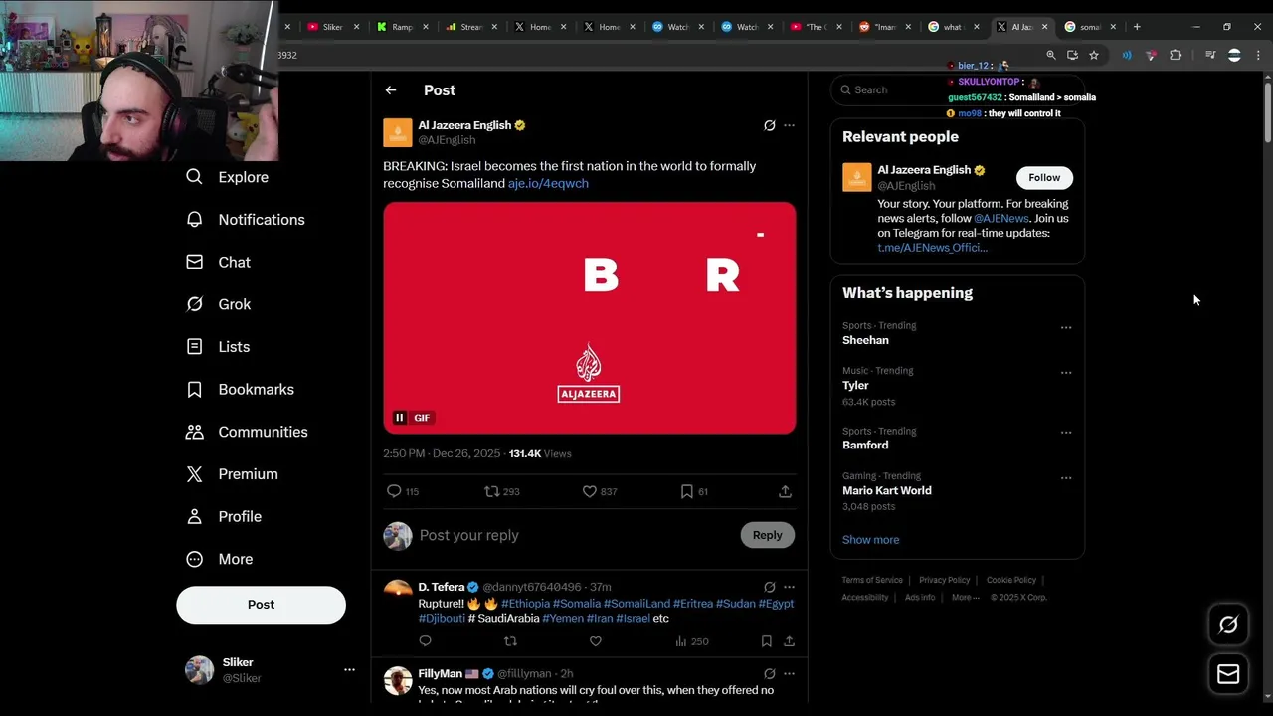Click the reply icon with 115

403,491
